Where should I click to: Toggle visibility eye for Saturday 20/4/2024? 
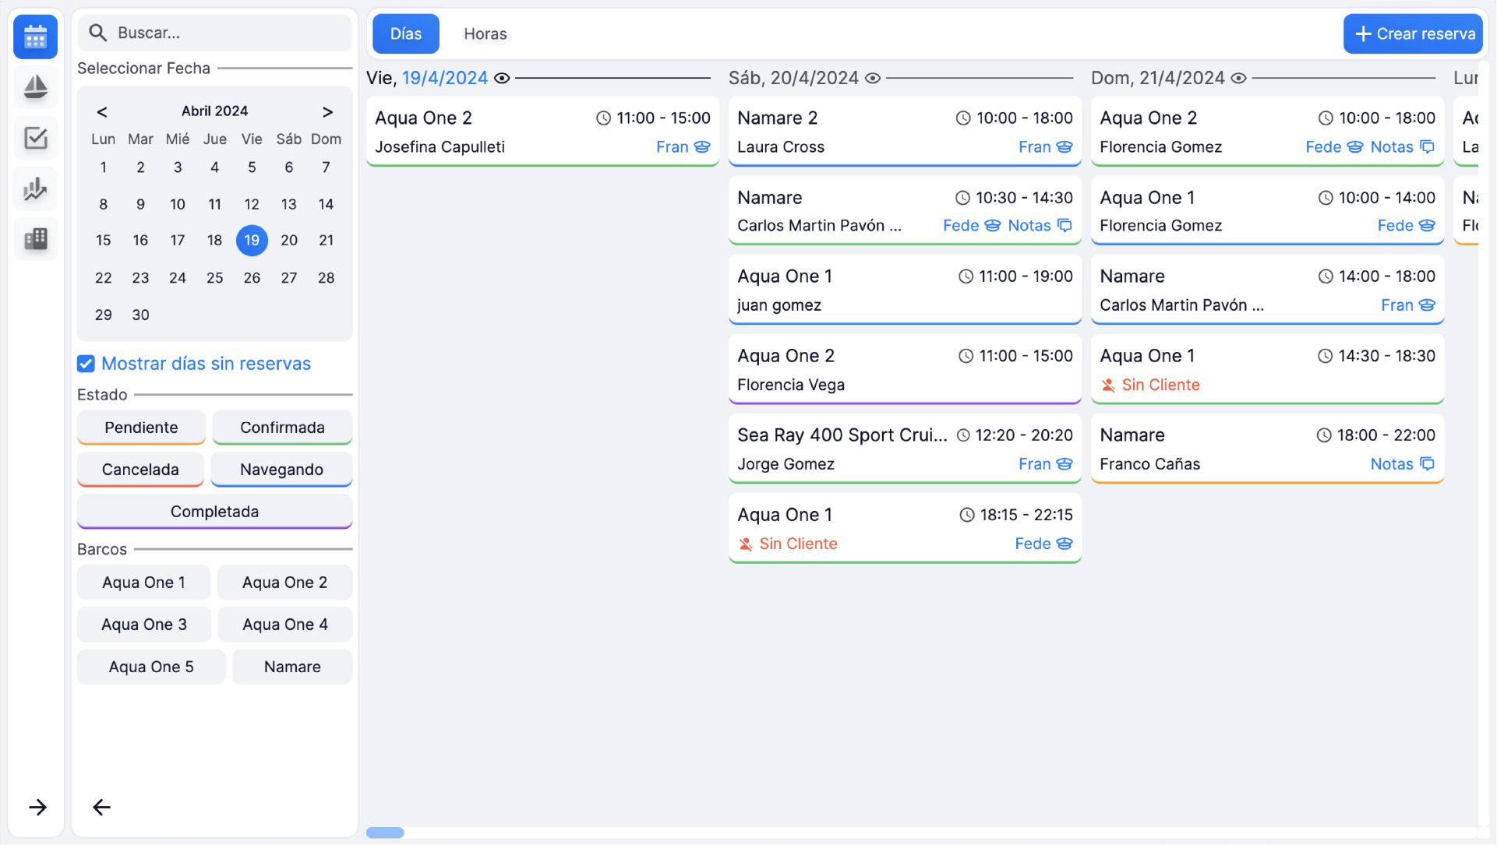pos(873,78)
